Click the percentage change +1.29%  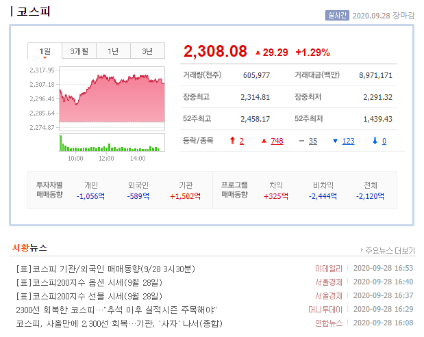[x=312, y=53]
